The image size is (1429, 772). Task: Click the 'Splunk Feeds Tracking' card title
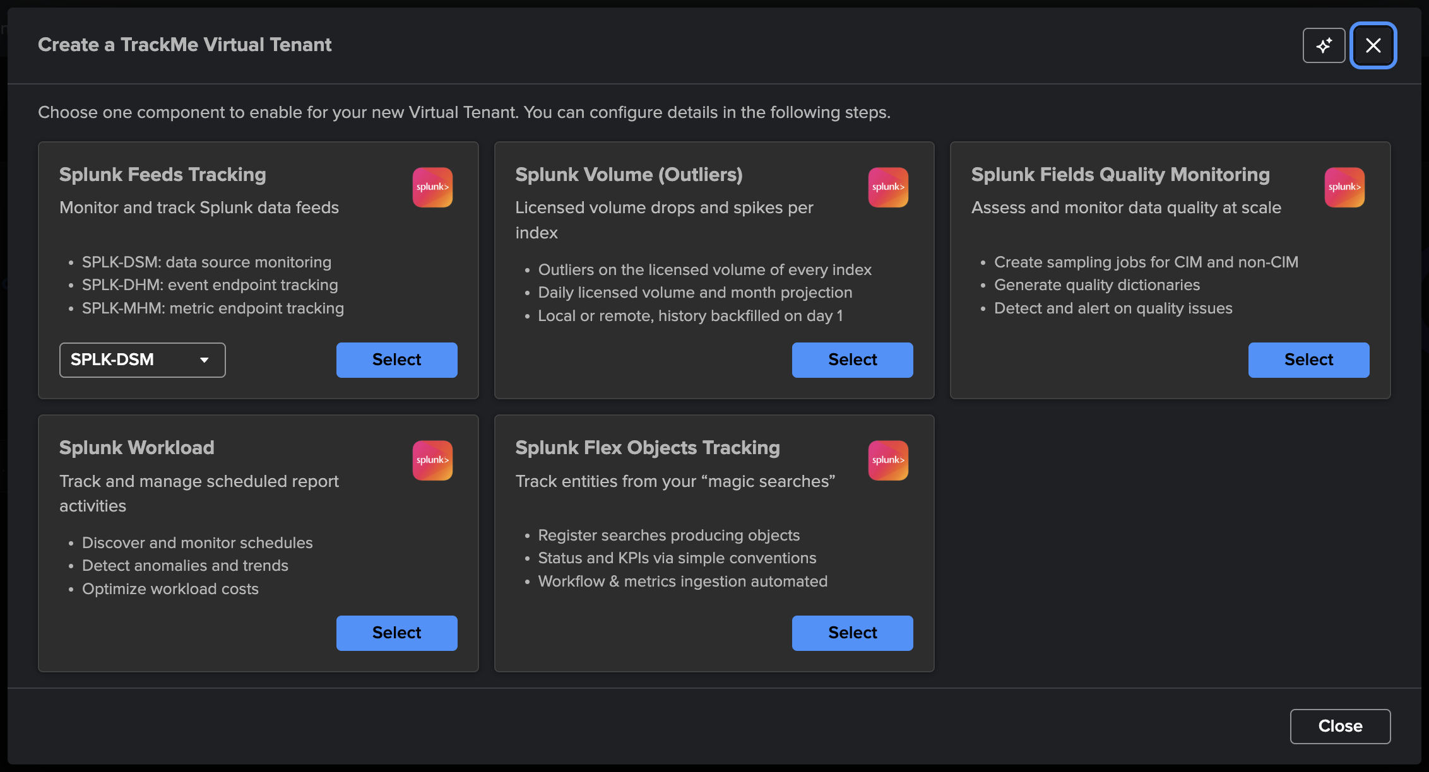point(163,175)
